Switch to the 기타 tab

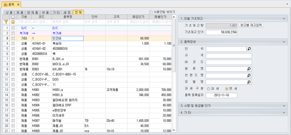click(56, 12)
